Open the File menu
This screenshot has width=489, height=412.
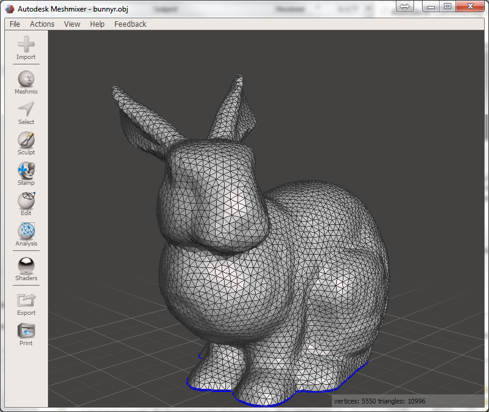[x=14, y=24]
